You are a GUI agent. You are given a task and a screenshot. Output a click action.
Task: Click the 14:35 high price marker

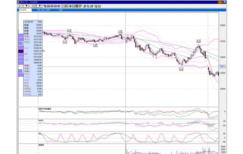pos(198,41)
